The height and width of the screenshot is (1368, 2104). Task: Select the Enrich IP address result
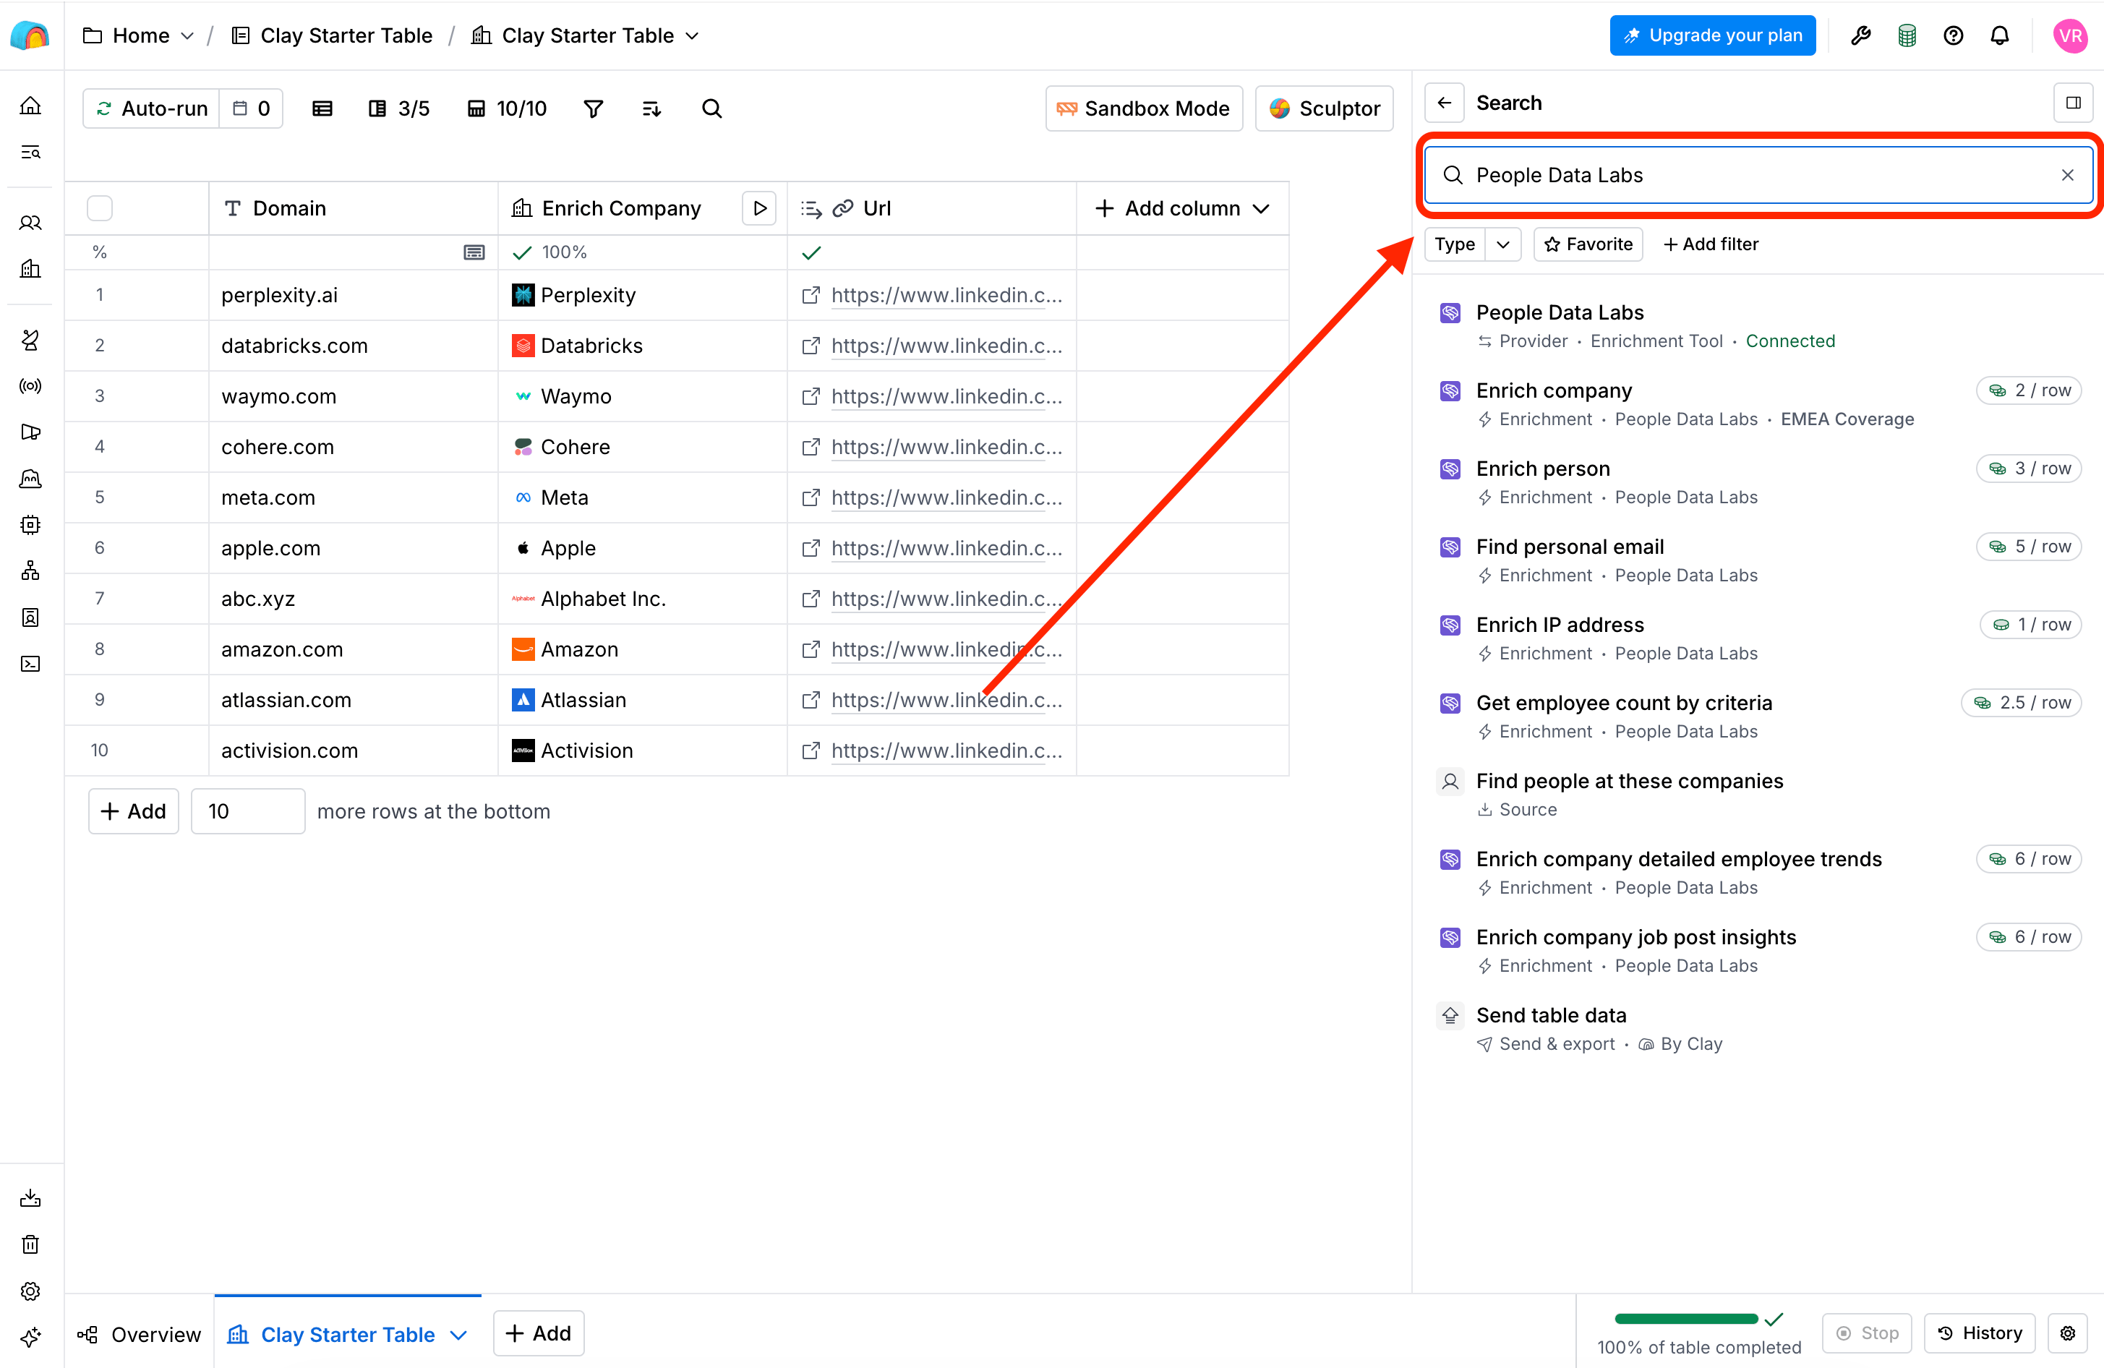pyautogui.click(x=1758, y=638)
